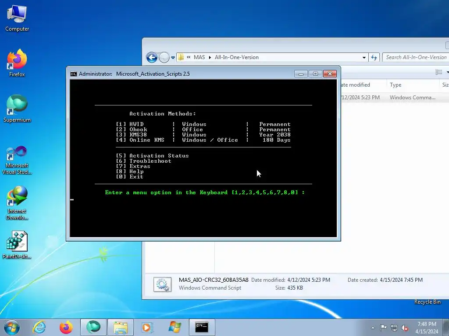Select file row dated 12/2024 5:23 PM
Screen dimensions: 449x336
point(395,98)
